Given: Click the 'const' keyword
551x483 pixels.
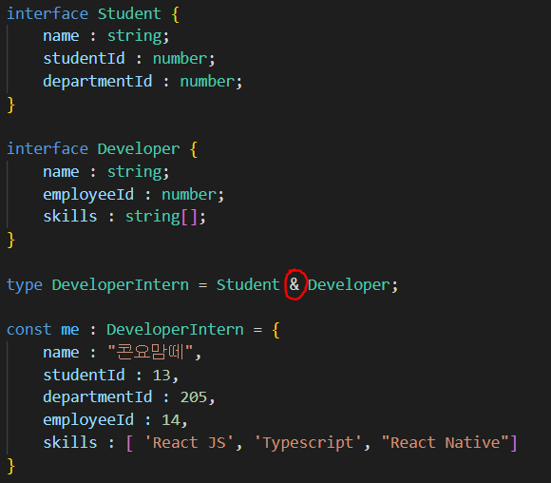Looking at the screenshot, I should click(29, 330).
